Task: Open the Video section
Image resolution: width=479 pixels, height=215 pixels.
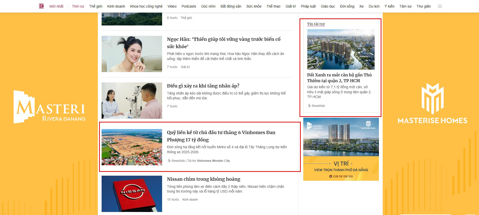Action: (x=172, y=6)
